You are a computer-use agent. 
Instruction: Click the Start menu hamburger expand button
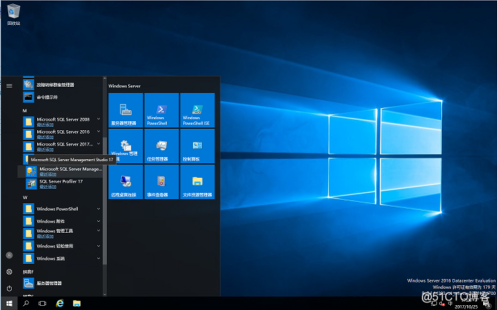click(9, 86)
